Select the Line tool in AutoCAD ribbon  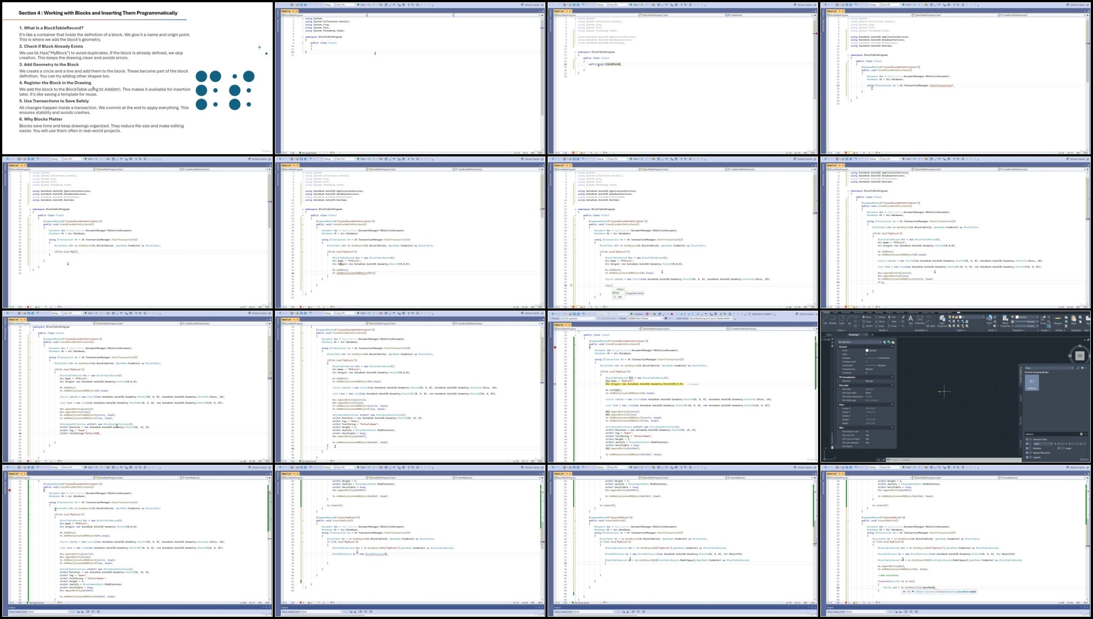(825, 319)
